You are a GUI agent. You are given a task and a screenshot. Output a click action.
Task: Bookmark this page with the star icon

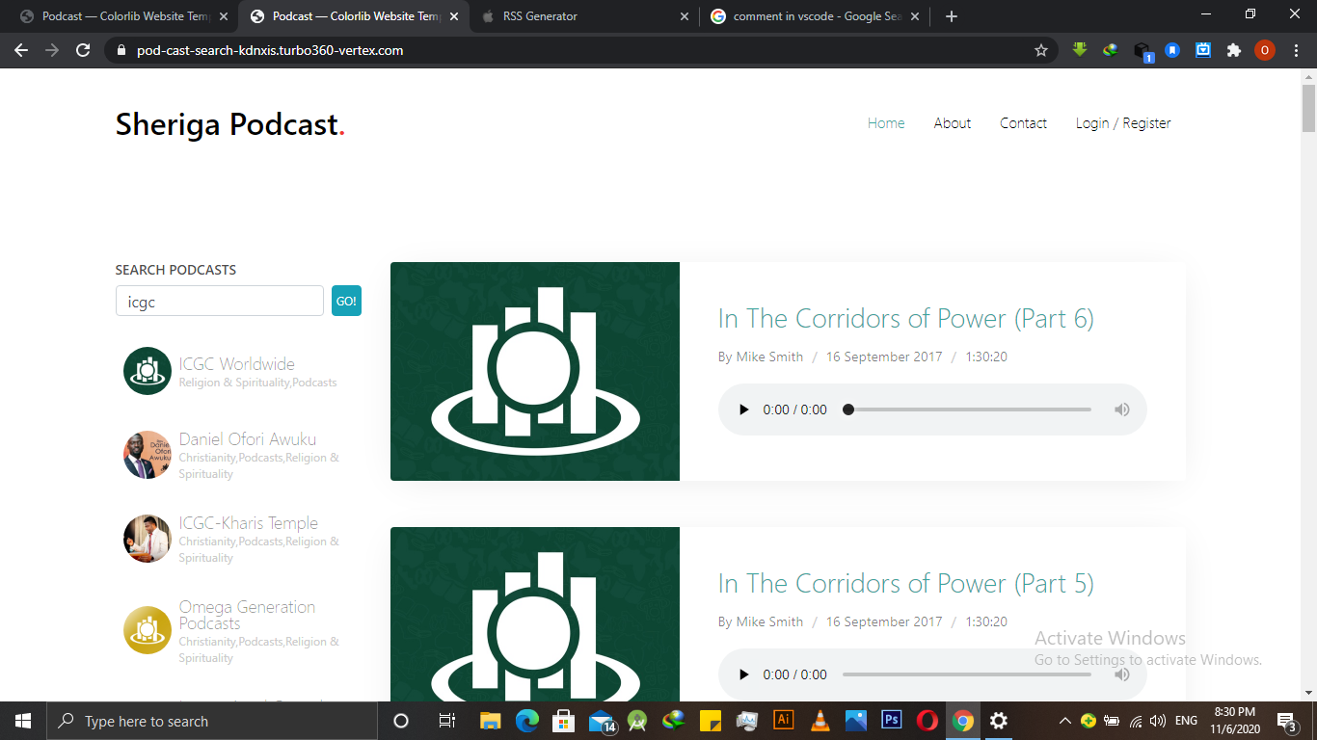click(1041, 50)
